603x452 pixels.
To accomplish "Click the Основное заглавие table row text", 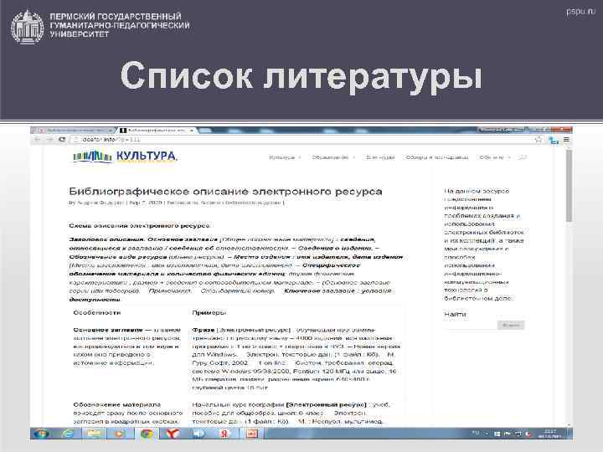I will point(126,346).
